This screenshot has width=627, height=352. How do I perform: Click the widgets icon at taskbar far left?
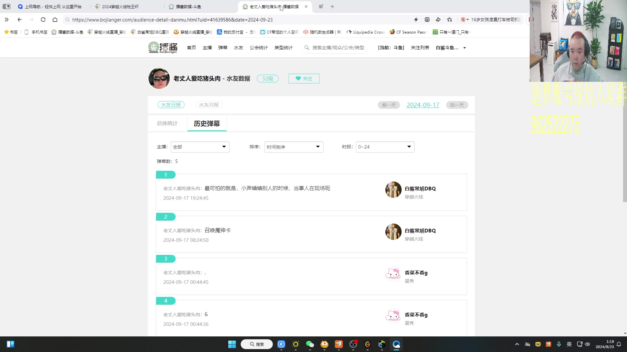[x=10, y=344]
